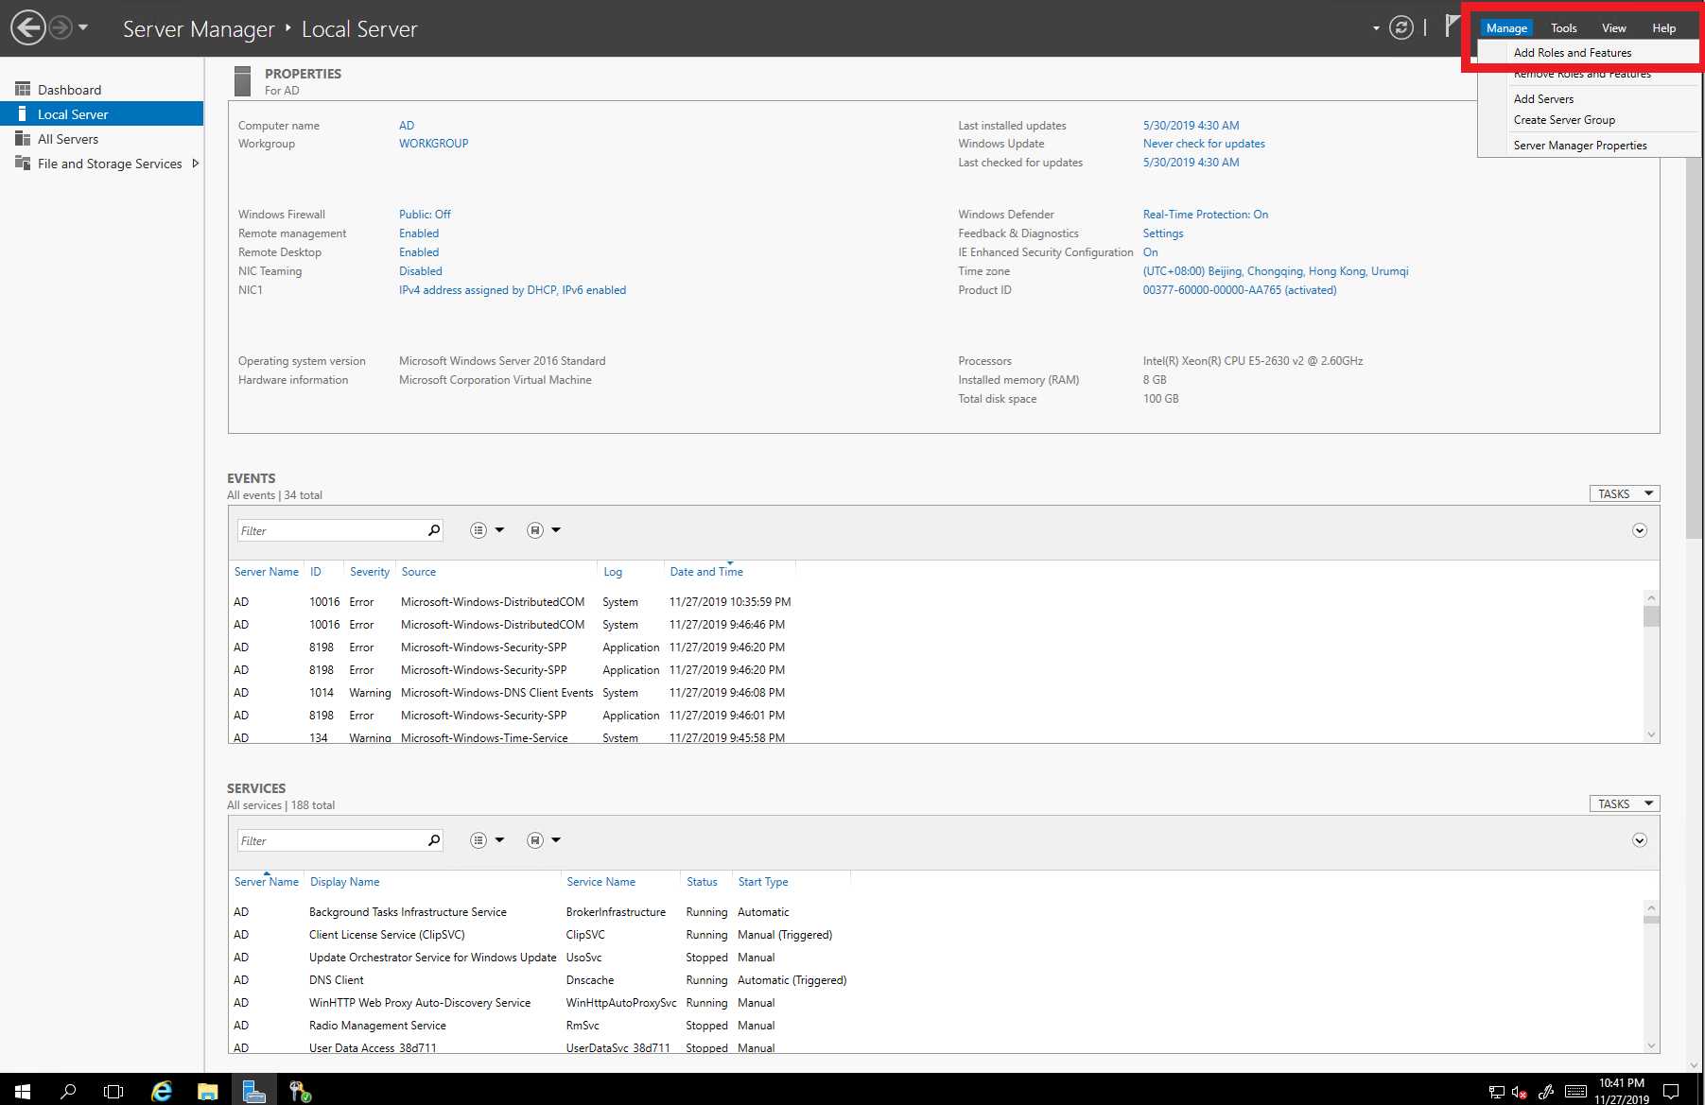Image resolution: width=1705 pixels, height=1105 pixels.
Task: Click the Dashboard sidebar icon
Action: point(23,89)
